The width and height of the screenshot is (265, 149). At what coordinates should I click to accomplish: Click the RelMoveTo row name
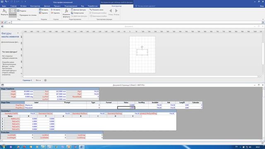pos(12,119)
